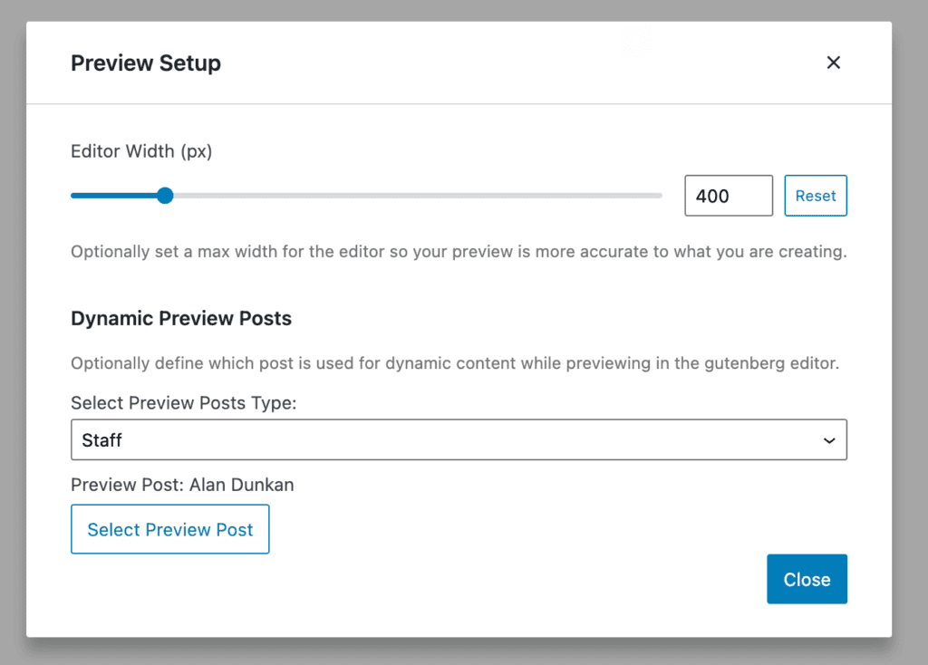Click the Select Preview Post button
The width and height of the screenshot is (928, 665).
[x=170, y=529]
